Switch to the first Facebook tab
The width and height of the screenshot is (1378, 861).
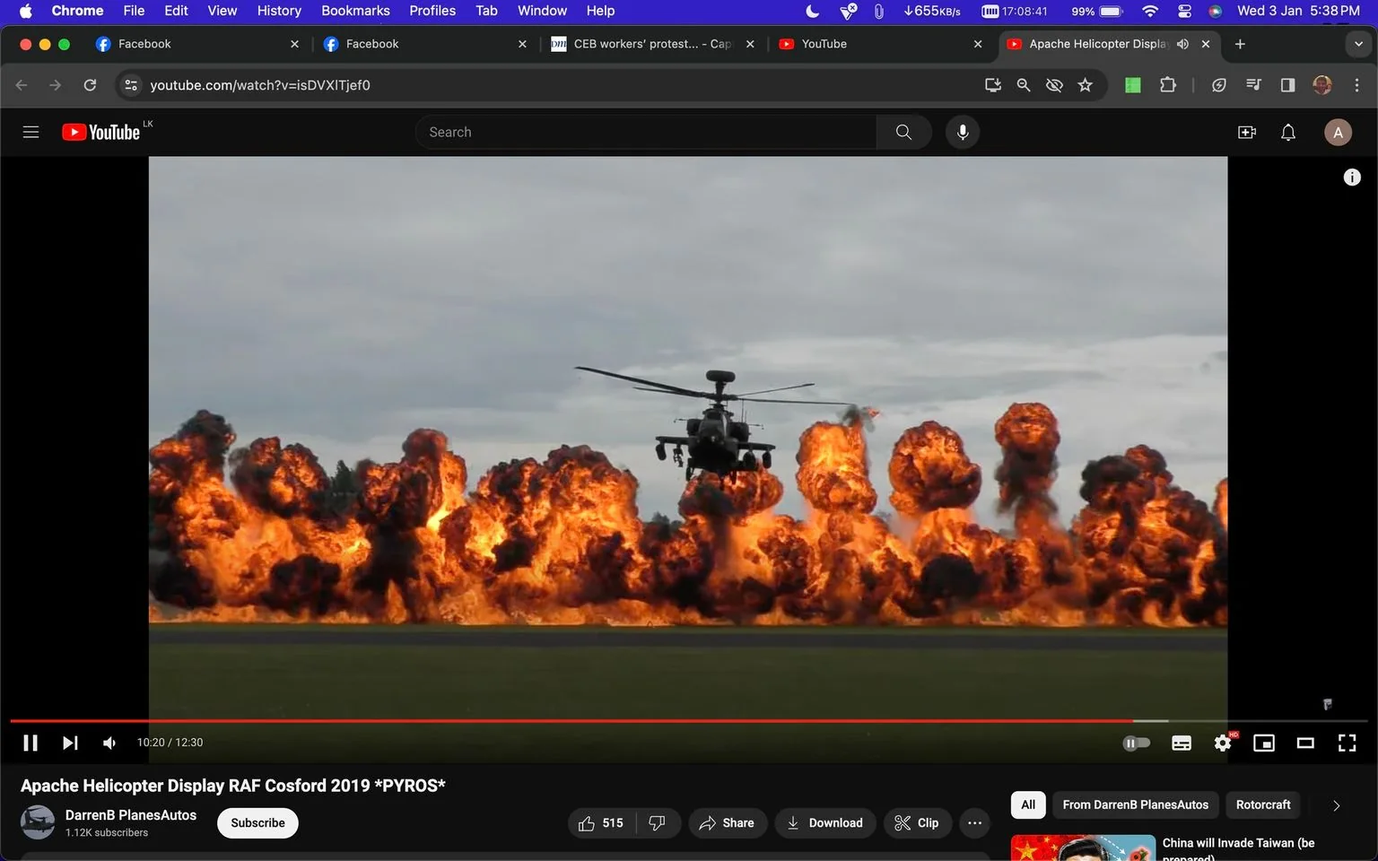click(197, 44)
